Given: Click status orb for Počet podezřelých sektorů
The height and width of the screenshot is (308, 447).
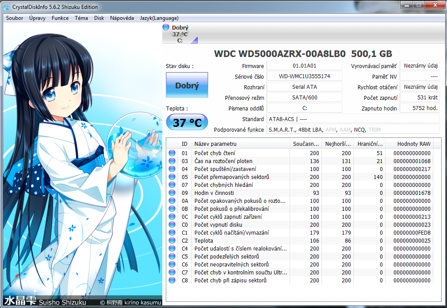Looking at the screenshot, I should [x=172, y=256].
